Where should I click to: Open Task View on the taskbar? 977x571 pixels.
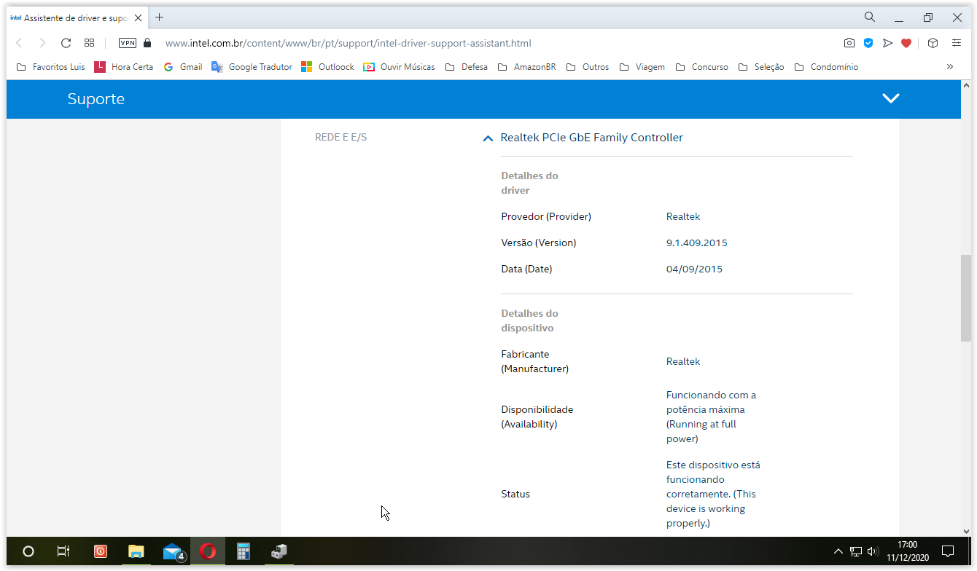click(x=63, y=551)
